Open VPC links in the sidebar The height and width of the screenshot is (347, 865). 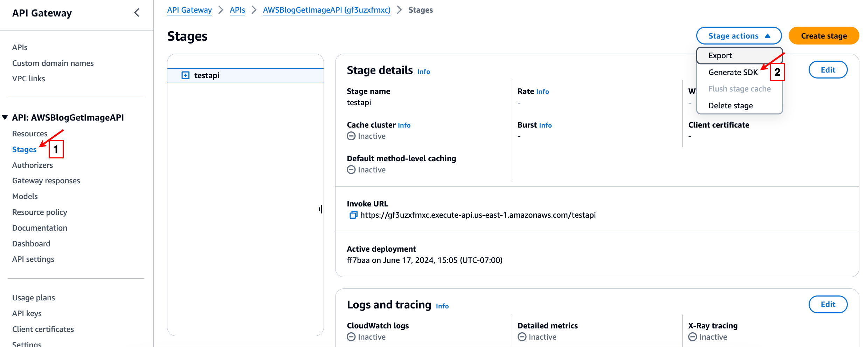point(29,79)
